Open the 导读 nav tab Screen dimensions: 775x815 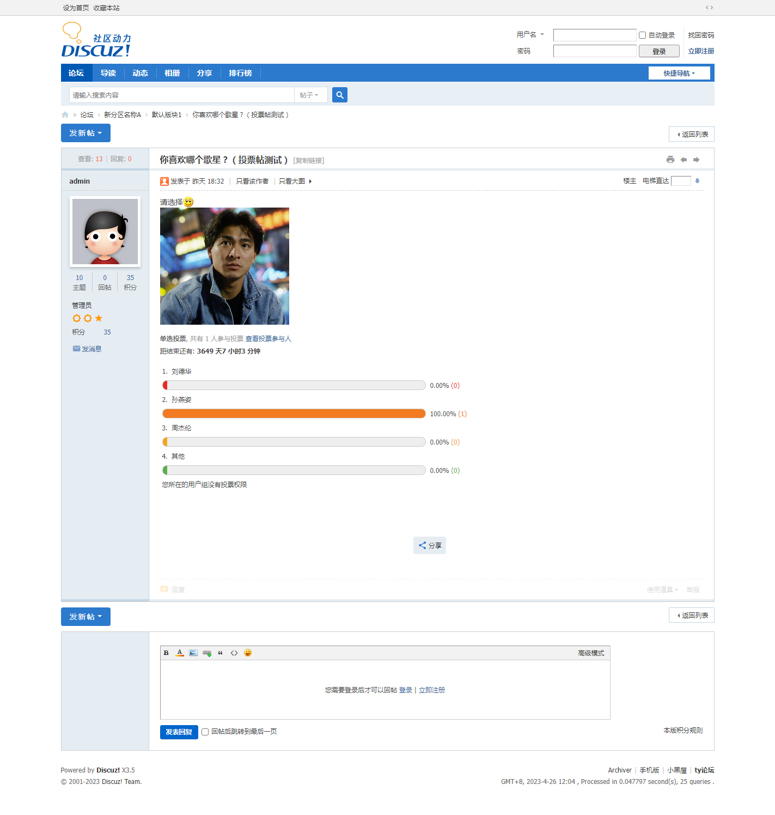click(108, 73)
